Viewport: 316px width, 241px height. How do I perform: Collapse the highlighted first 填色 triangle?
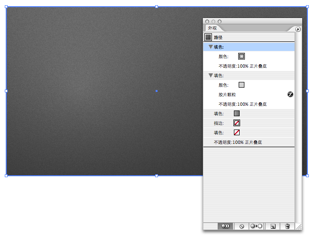pyautogui.click(x=211, y=47)
